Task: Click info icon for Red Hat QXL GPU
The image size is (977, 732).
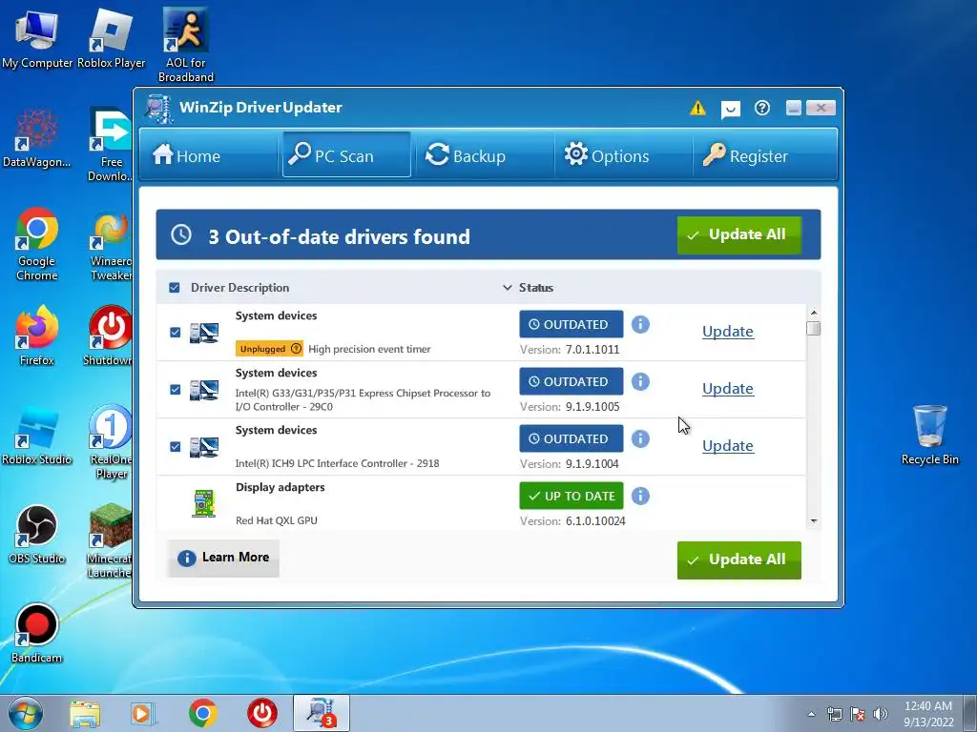Action: click(640, 496)
